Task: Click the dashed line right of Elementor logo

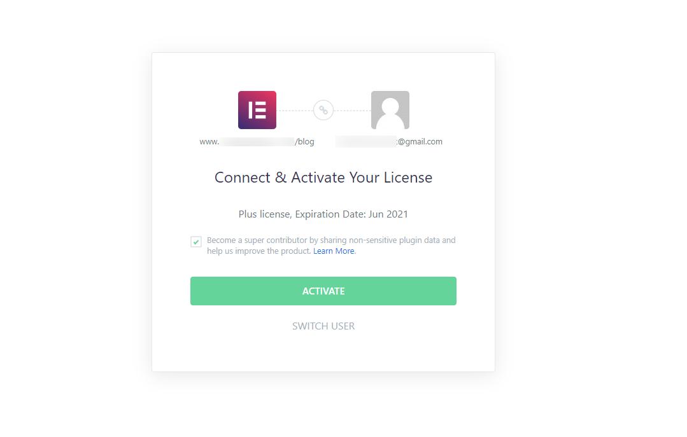Action: coord(294,110)
